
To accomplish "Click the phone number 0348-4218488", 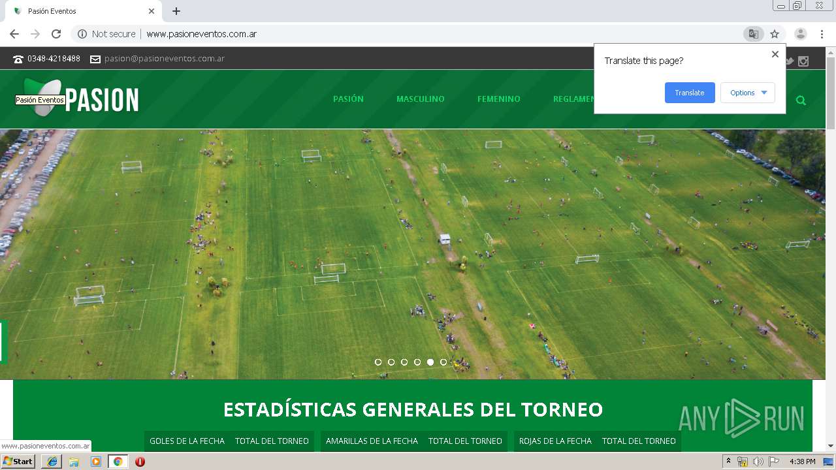I will [54, 59].
